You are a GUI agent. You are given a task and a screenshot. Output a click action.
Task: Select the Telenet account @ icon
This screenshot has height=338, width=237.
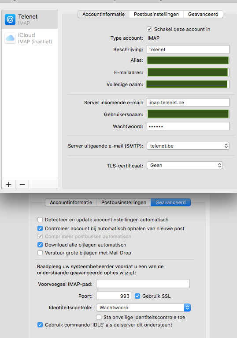tap(10, 19)
